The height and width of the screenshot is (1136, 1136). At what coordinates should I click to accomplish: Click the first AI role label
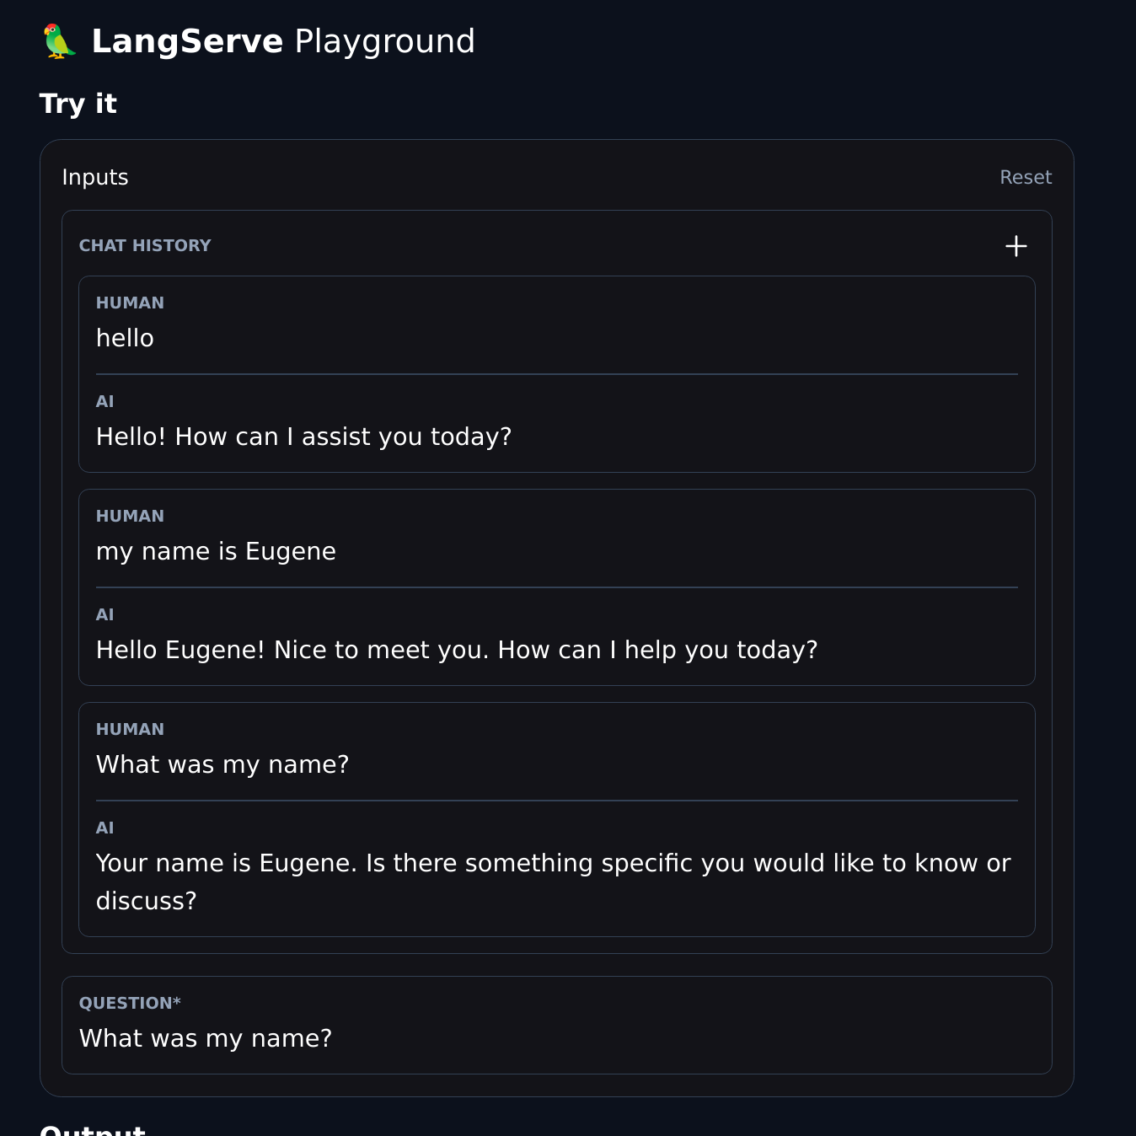tap(104, 401)
